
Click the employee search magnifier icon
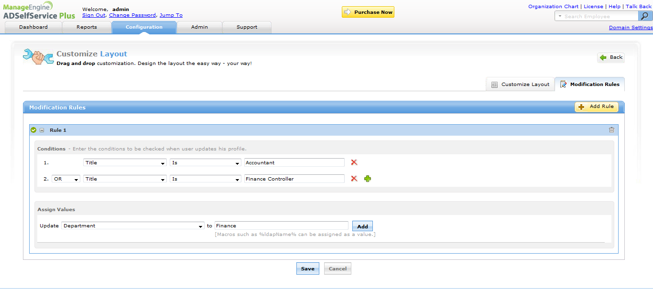[x=645, y=16]
